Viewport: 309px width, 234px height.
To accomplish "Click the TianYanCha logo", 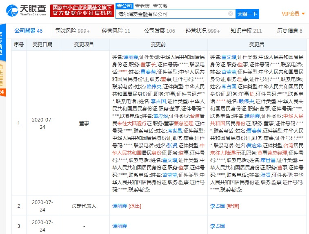I will 26,11.
